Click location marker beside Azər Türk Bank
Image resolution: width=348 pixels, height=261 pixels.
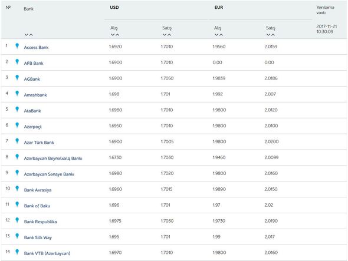17,141
